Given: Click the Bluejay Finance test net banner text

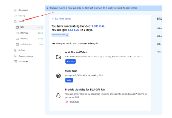Looking at the screenshot, I should 93,8.
